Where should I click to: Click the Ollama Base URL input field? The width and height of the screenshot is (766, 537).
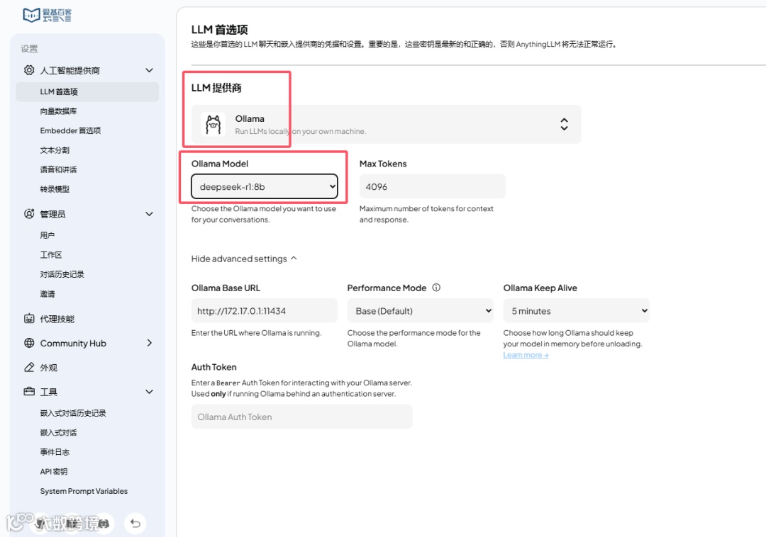[265, 311]
